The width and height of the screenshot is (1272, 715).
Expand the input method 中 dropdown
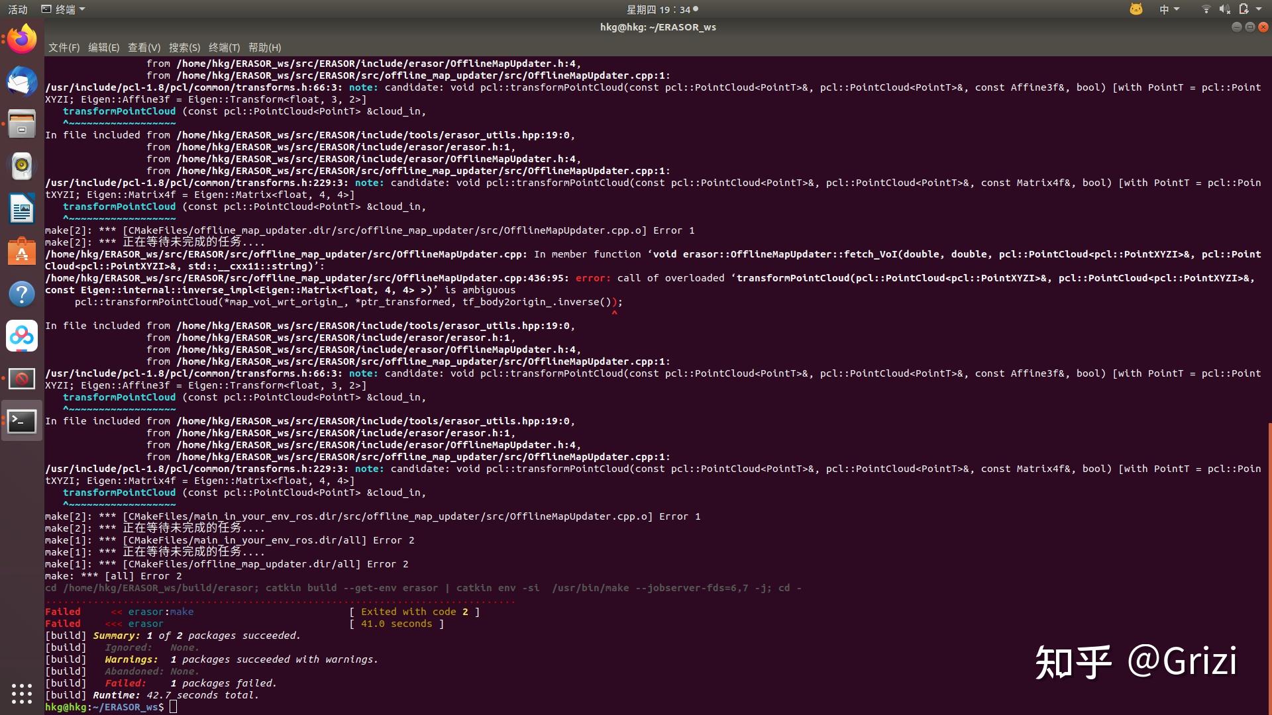(1169, 9)
